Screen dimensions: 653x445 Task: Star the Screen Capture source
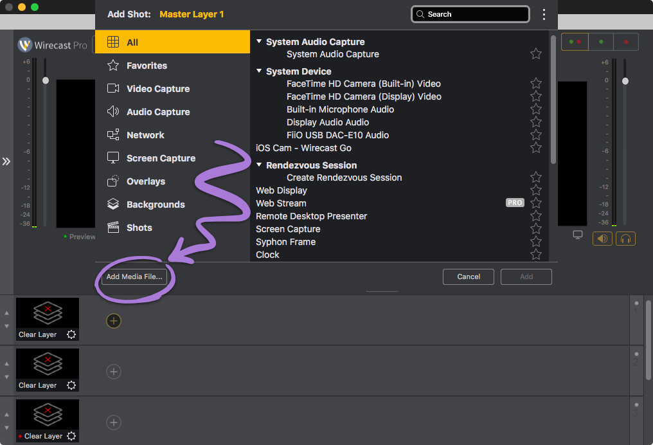tap(536, 229)
